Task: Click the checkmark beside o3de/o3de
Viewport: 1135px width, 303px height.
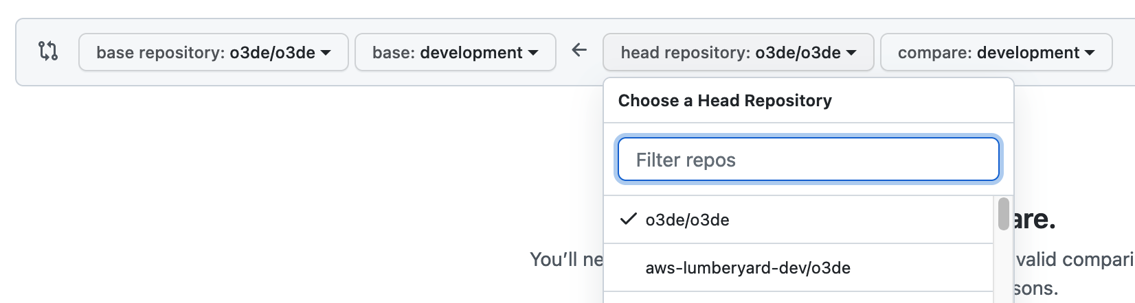Action: pos(628,219)
